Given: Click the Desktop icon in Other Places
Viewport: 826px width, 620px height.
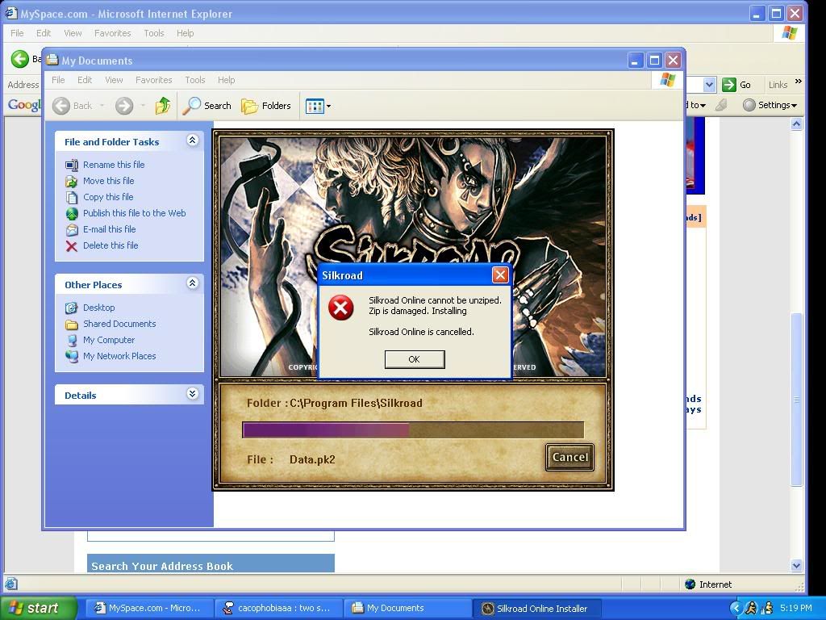Looking at the screenshot, I should 71,308.
